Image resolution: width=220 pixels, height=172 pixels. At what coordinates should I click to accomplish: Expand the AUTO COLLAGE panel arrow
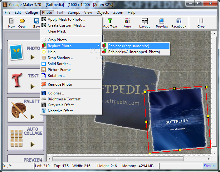32,144
